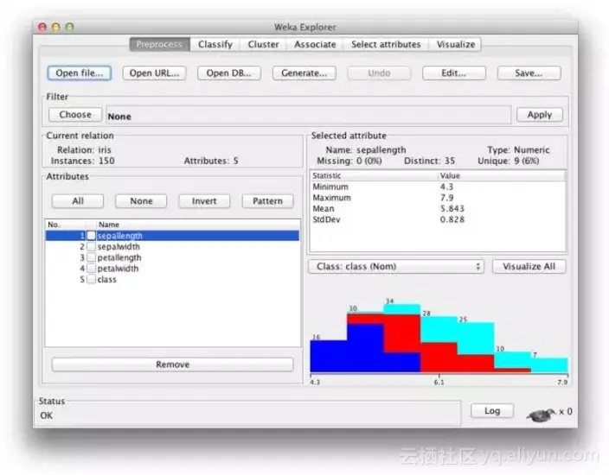609x475 pixels.
Task: Toggle the sepallength attribute checkbox
Action: [x=92, y=236]
